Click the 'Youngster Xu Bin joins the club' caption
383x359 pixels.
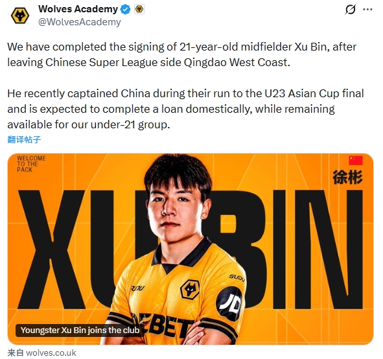80,330
